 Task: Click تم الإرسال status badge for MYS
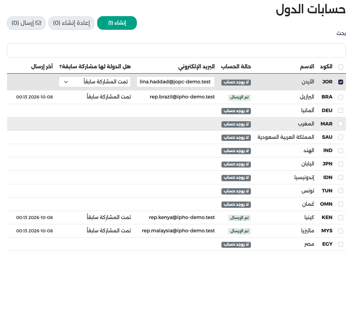pyautogui.click(x=240, y=231)
